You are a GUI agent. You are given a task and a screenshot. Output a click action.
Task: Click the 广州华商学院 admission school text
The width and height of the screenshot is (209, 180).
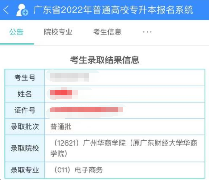click(124, 148)
